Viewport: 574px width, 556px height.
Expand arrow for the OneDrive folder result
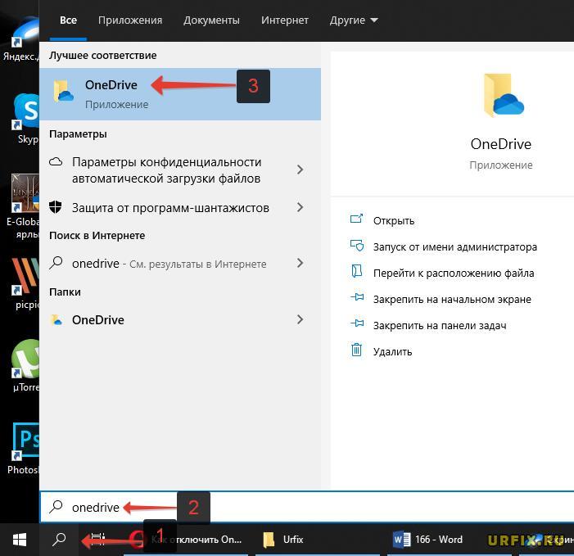point(300,319)
